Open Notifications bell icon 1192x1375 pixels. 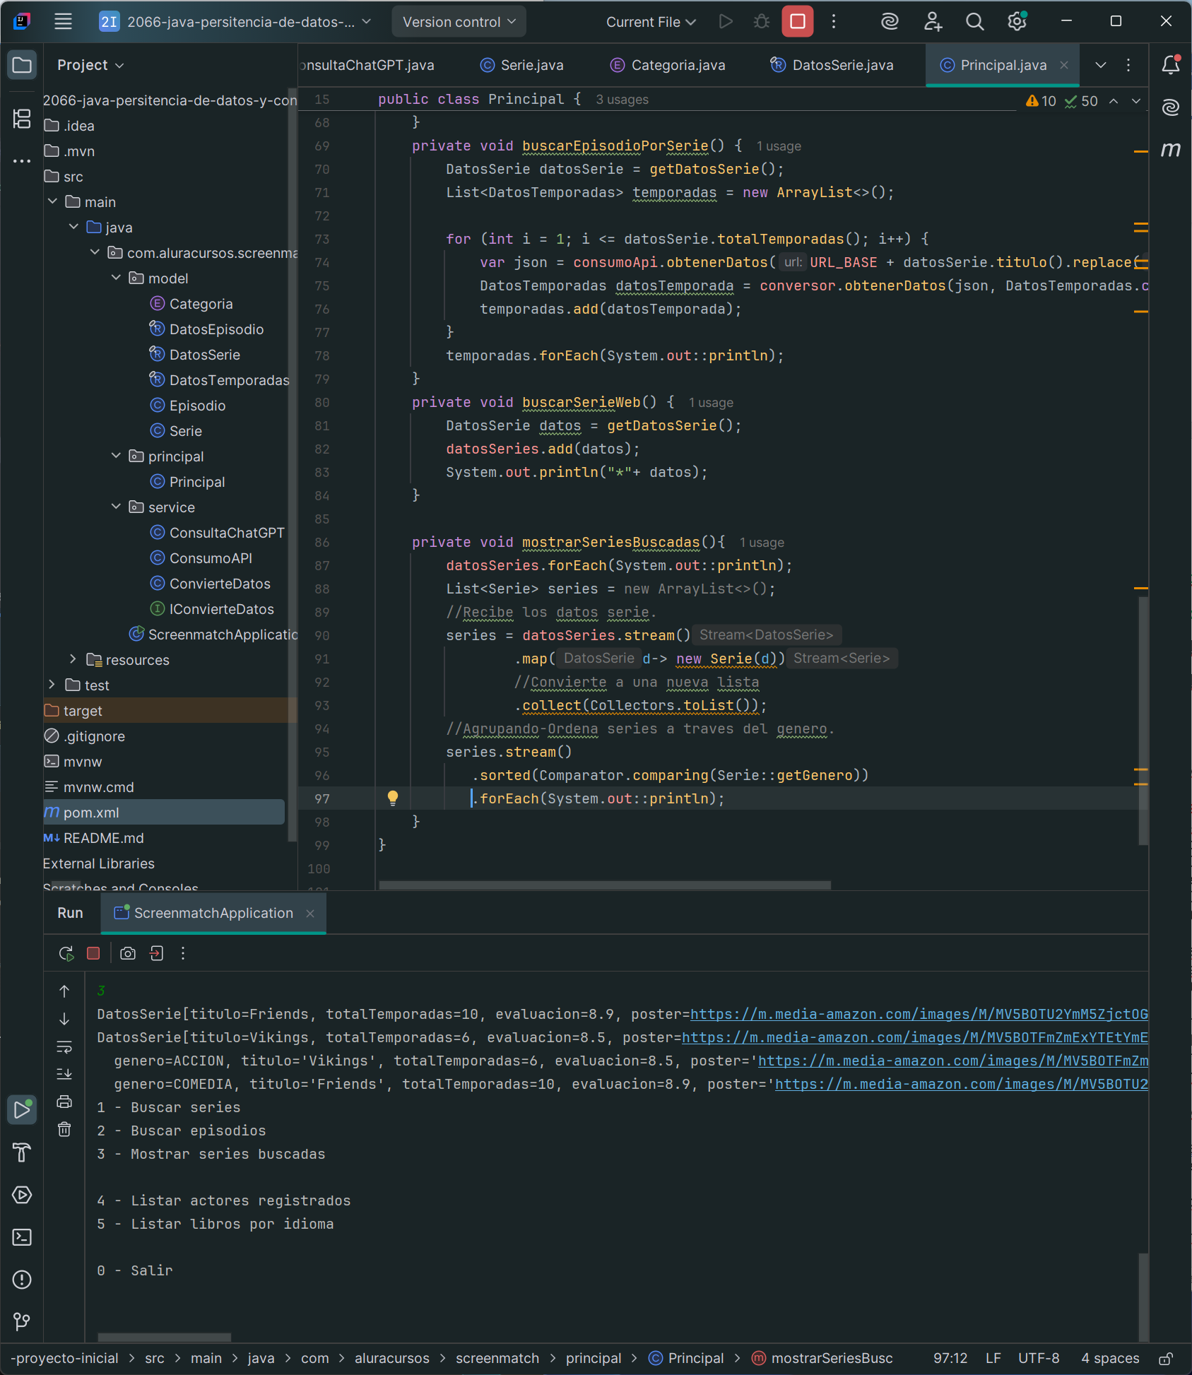pos(1170,65)
